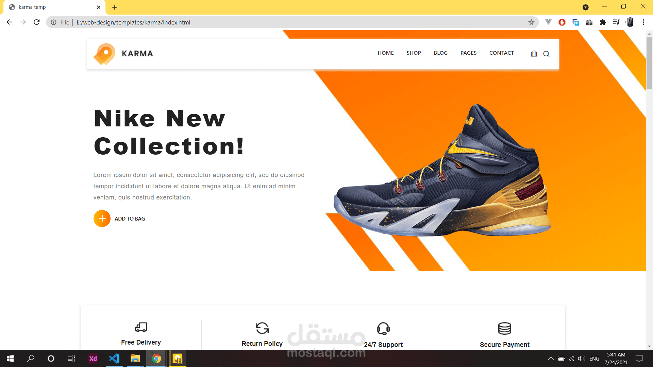This screenshot has height=367, width=653.
Task: Switch the ENG input language indicator
Action: [x=594, y=359]
